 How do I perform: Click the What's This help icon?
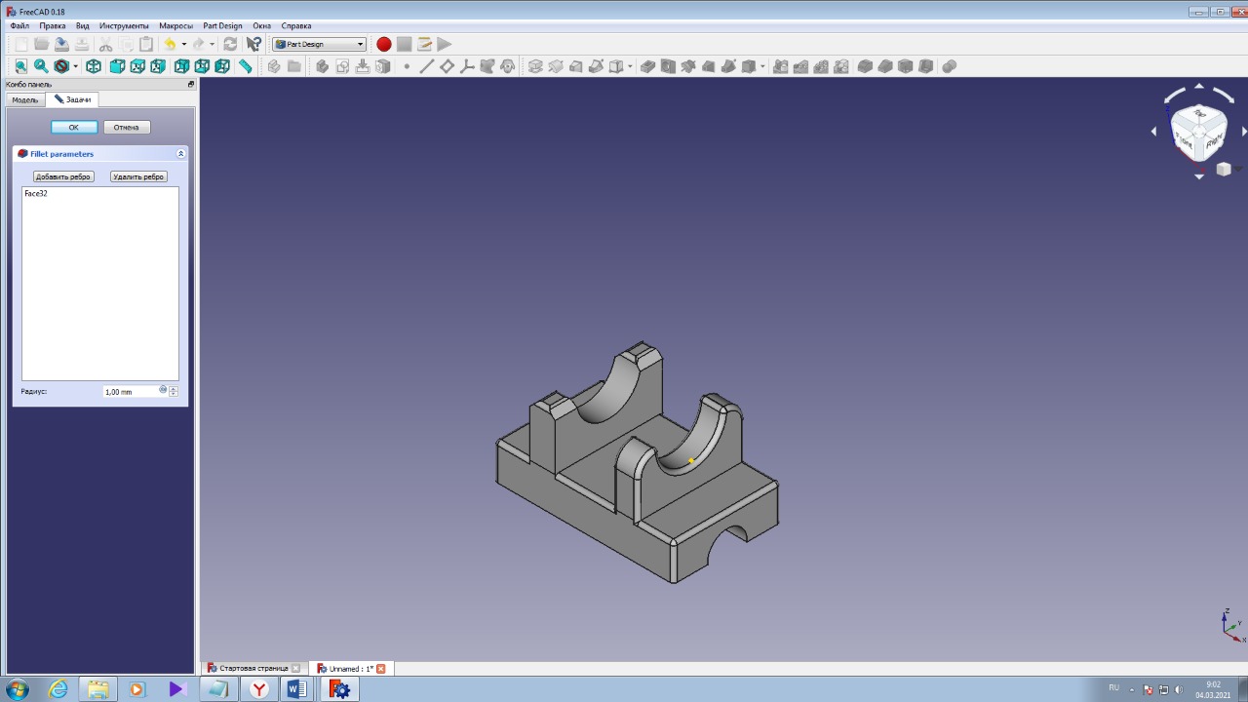click(x=253, y=44)
